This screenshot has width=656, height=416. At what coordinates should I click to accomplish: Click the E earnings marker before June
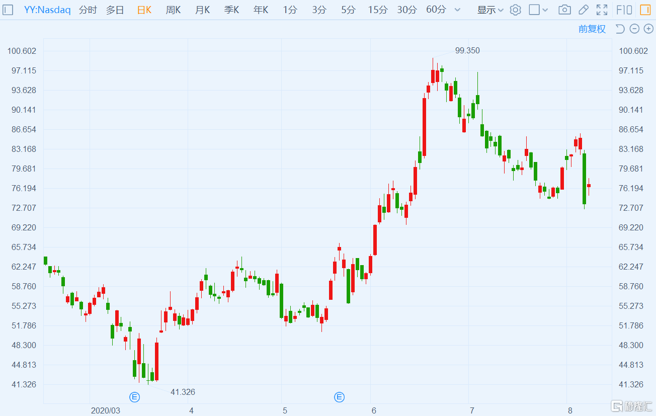coord(340,397)
